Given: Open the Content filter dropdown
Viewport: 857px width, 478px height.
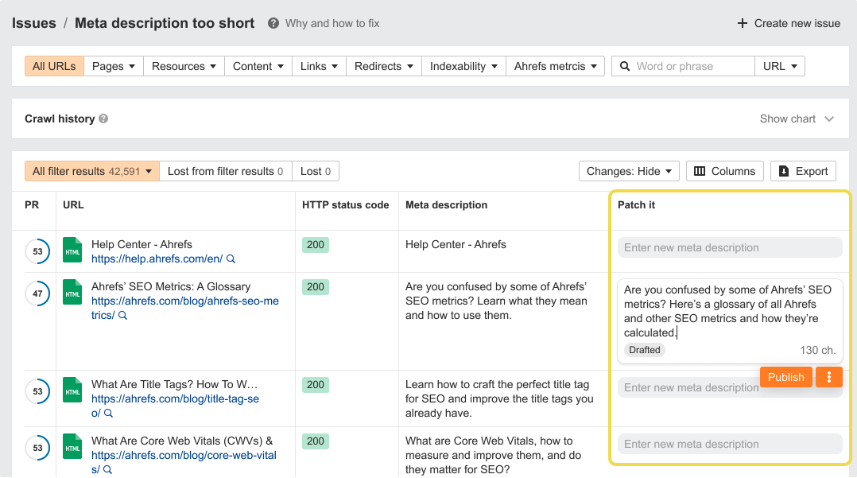Looking at the screenshot, I should tap(258, 66).
